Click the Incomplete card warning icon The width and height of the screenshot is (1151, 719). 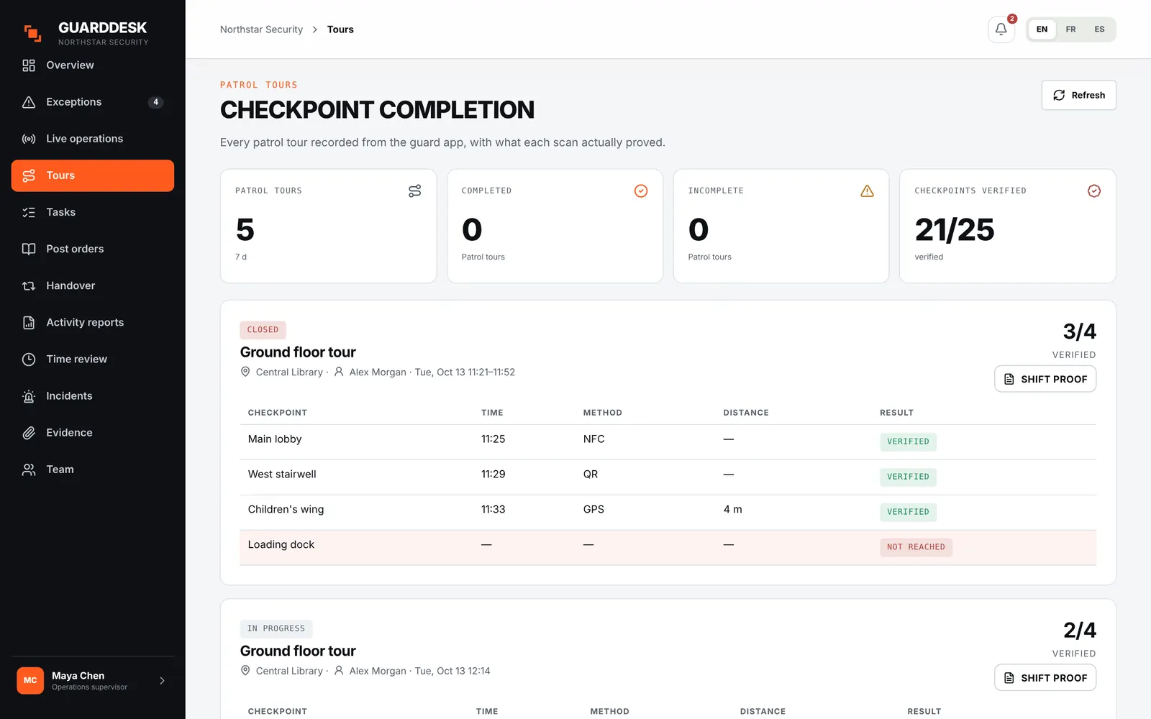(867, 191)
